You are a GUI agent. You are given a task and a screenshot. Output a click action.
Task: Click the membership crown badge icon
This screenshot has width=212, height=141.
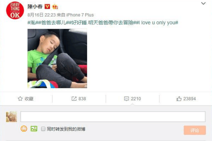click(x=55, y=6)
